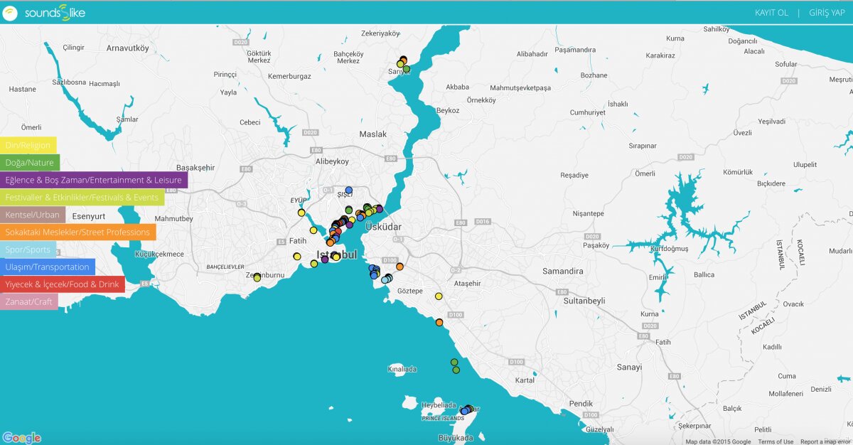This screenshot has width=853, height=445.
Task: Select the yellow marker beside the Eyüp label
Action: (x=301, y=213)
